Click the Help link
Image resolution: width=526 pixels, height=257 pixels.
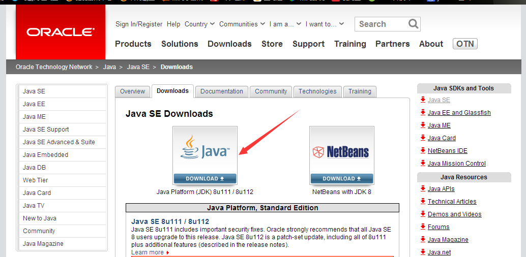pos(173,24)
